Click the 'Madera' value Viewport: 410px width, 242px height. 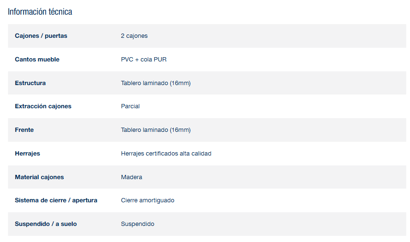coord(132,177)
